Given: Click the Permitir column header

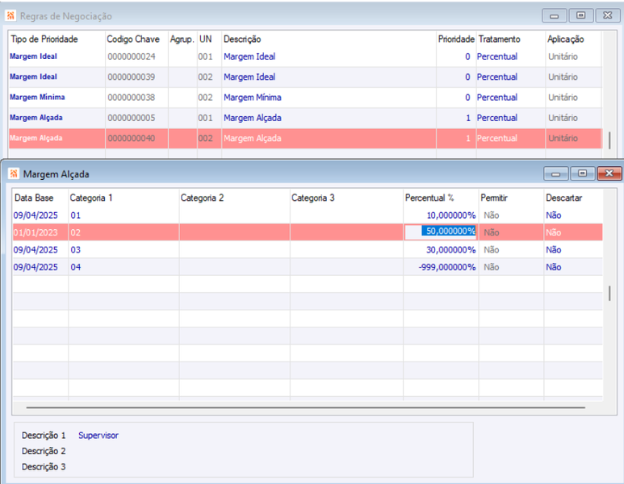Looking at the screenshot, I should click(494, 198).
